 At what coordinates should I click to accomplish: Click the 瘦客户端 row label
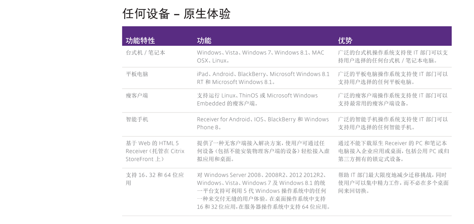coord(137,95)
